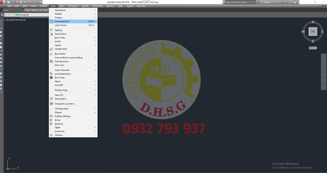Expand the Inquiry submenu
The height and width of the screenshot is (173, 327).
coord(73,45)
